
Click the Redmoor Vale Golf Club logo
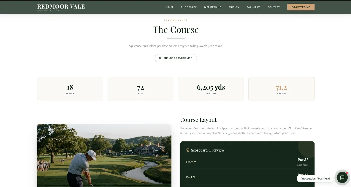(61, 7)
